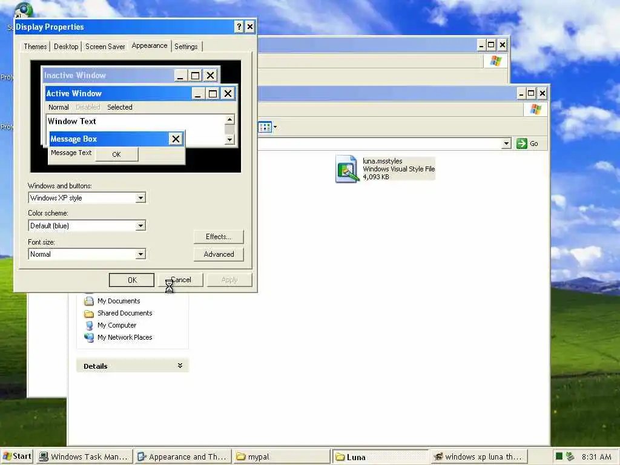
Task: Open My Documents link
Action: (x=119, y=301)
